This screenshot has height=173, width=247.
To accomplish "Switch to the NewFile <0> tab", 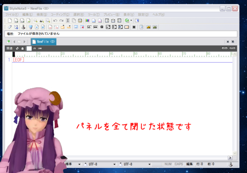I will (44, 42).
